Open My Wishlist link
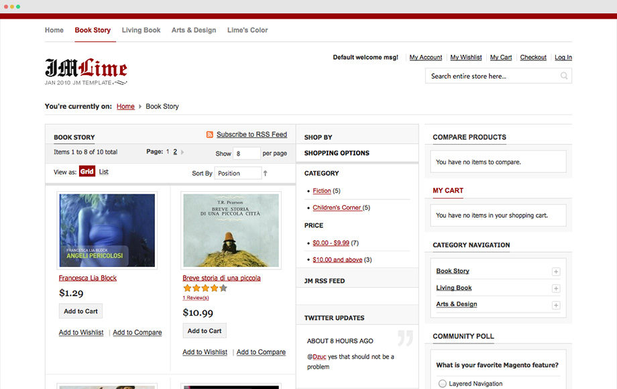 point(466,57)
